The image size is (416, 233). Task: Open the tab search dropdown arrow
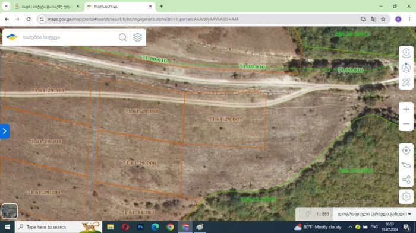[x=6, y=6]
